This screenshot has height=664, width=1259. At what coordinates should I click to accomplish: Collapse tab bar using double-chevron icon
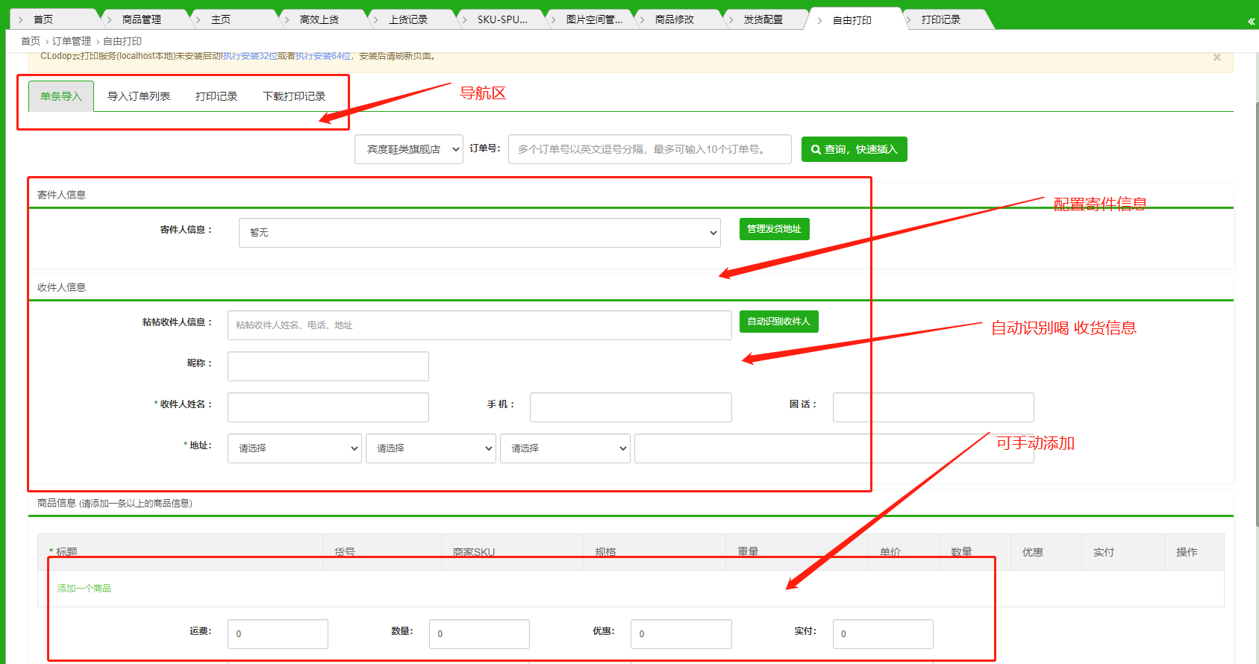pos(1251,22)
